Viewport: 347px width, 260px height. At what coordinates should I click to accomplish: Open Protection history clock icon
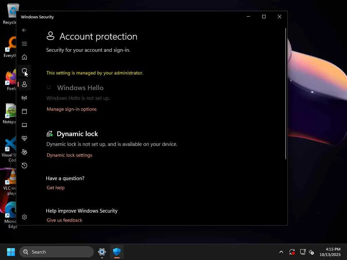[24, 165]
